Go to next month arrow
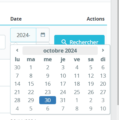The width and height of the screenshot is (119, 120). pyautogui.click(x=103, y=50)
